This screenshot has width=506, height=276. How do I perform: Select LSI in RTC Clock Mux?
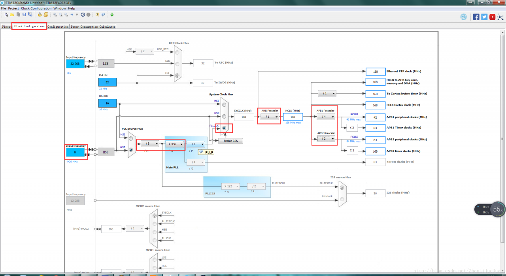[177, 75]
